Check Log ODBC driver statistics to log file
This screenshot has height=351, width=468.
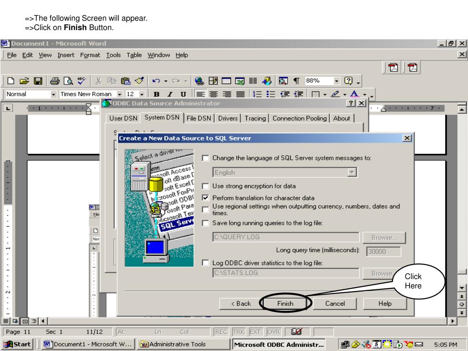click(x=206, y=263)
